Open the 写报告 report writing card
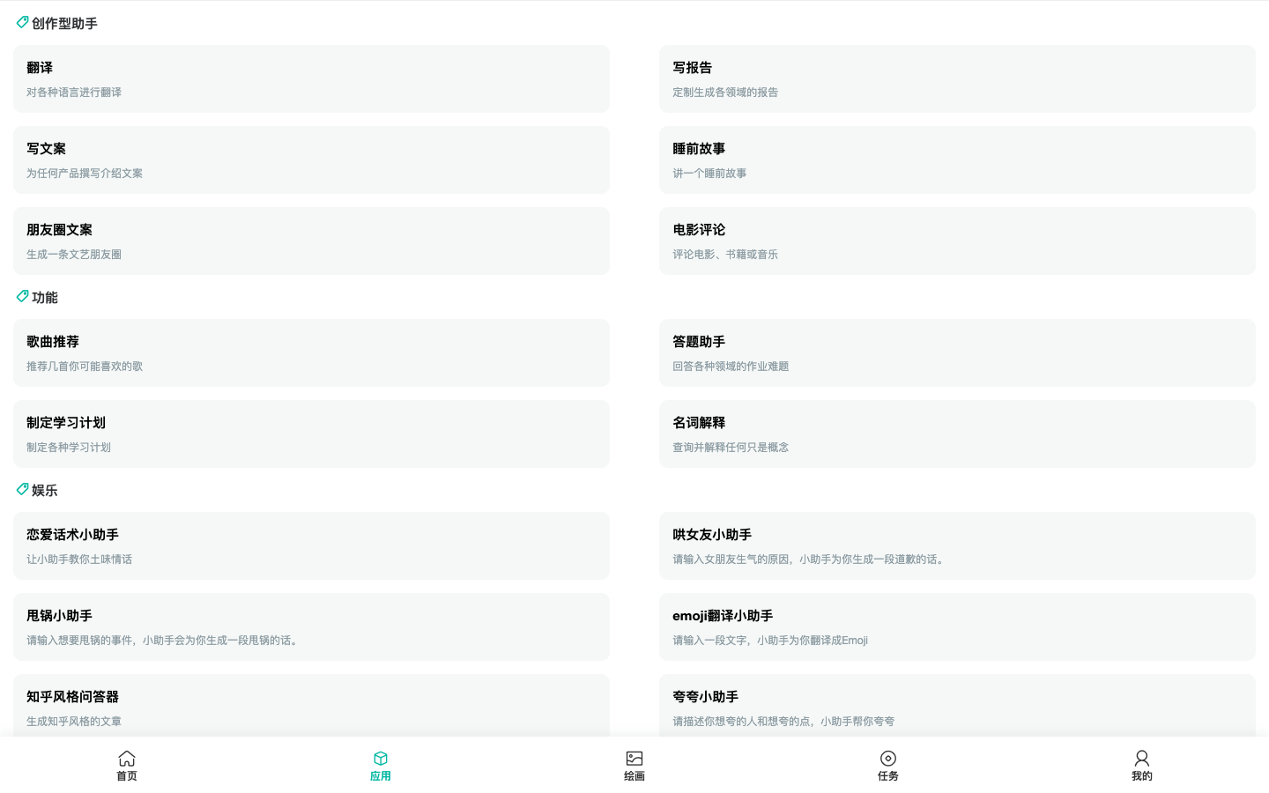This screenshot has height=793, width=1269. 957,79
